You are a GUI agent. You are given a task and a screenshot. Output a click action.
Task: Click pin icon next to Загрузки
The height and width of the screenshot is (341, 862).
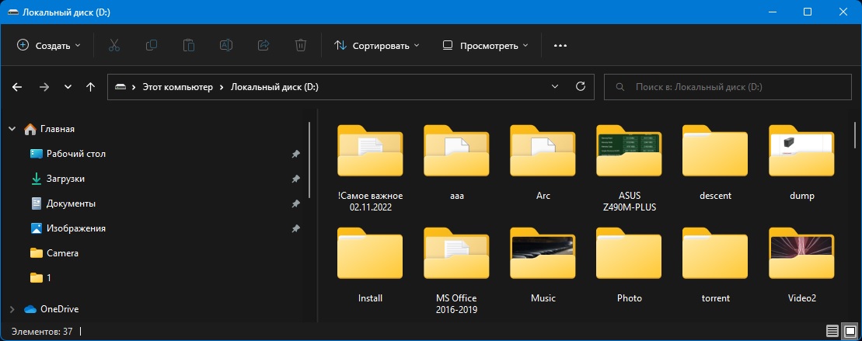click(x=296, y=179)
